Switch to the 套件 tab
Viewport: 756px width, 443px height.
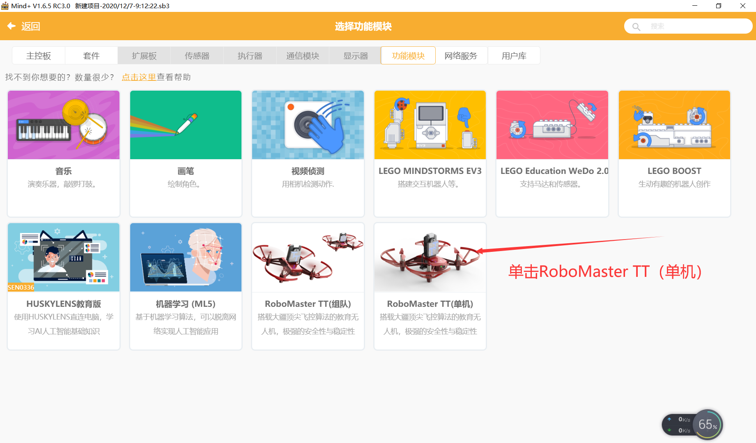(91, 56)
